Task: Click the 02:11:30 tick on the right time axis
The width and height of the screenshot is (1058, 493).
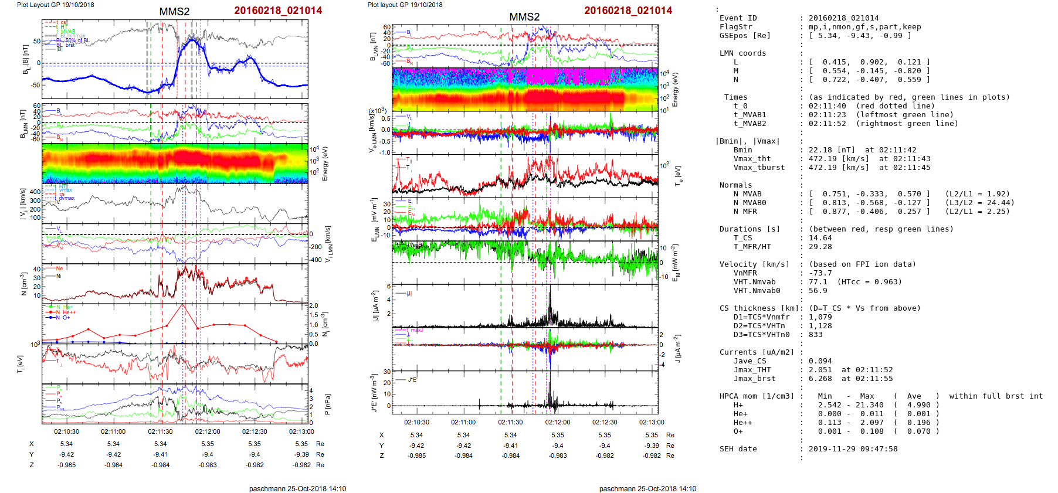Action: coord(510,422)
